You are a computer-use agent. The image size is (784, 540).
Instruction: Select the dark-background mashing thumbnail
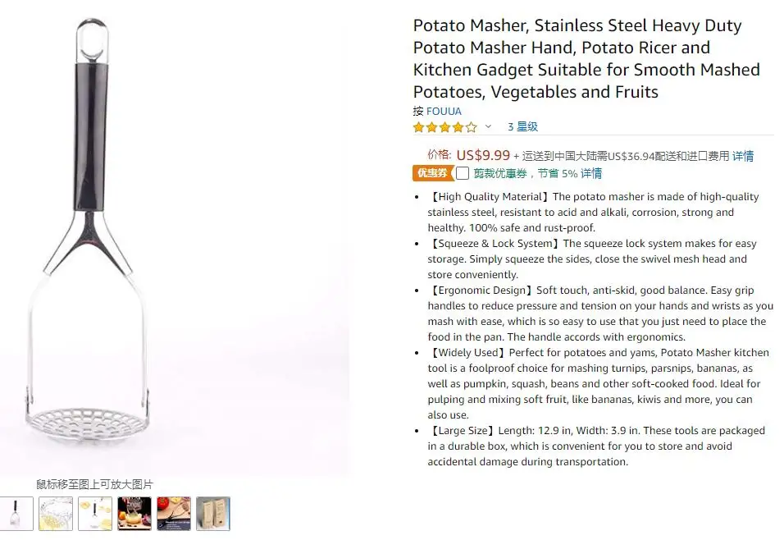tap(134, 514)
